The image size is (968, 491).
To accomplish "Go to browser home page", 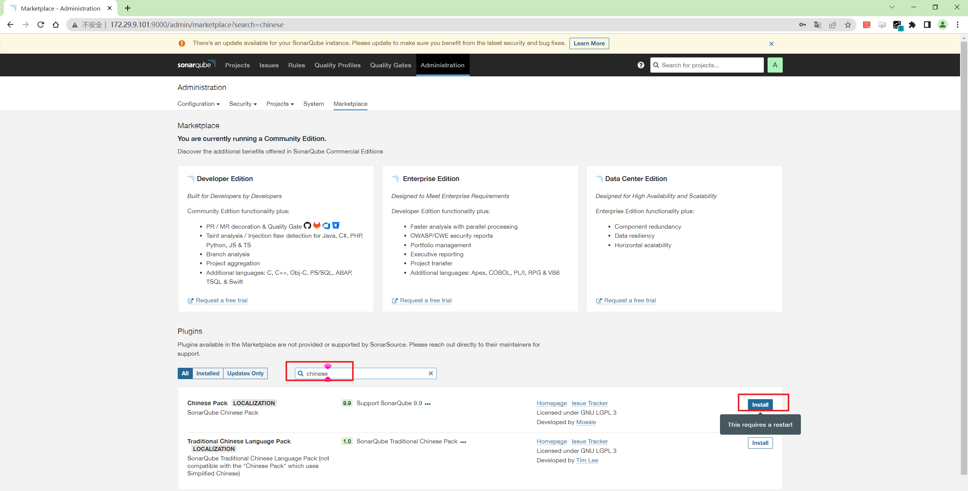I will pyautogui.click(x=56, y=25).
